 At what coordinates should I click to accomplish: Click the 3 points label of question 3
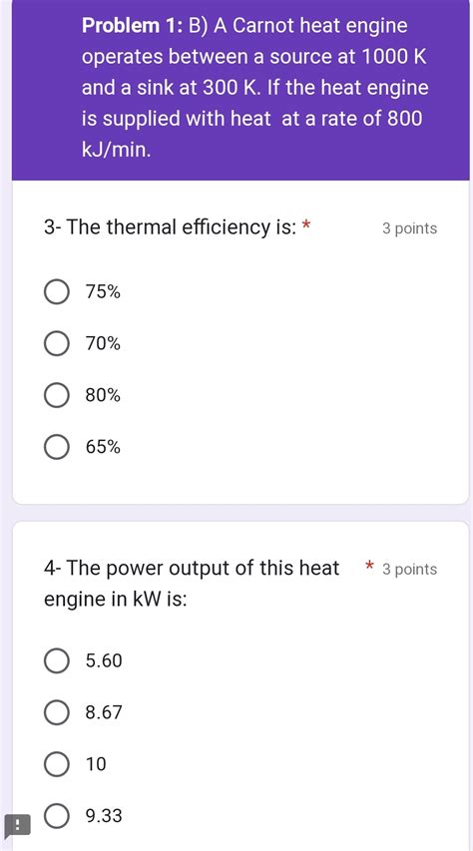point(409,228)
